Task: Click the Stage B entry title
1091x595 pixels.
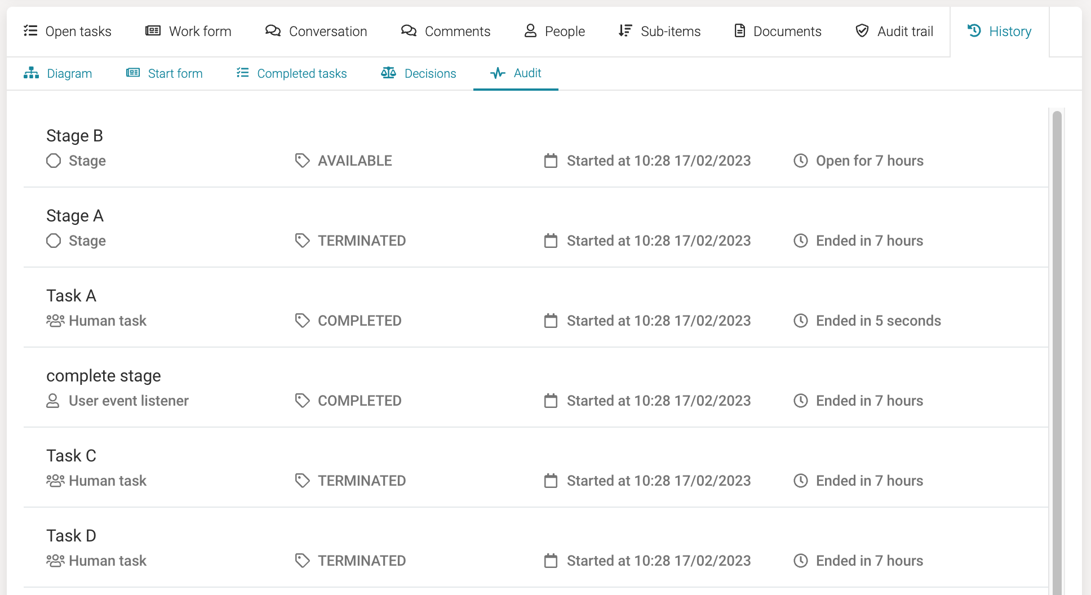Action: pos(74,136)
